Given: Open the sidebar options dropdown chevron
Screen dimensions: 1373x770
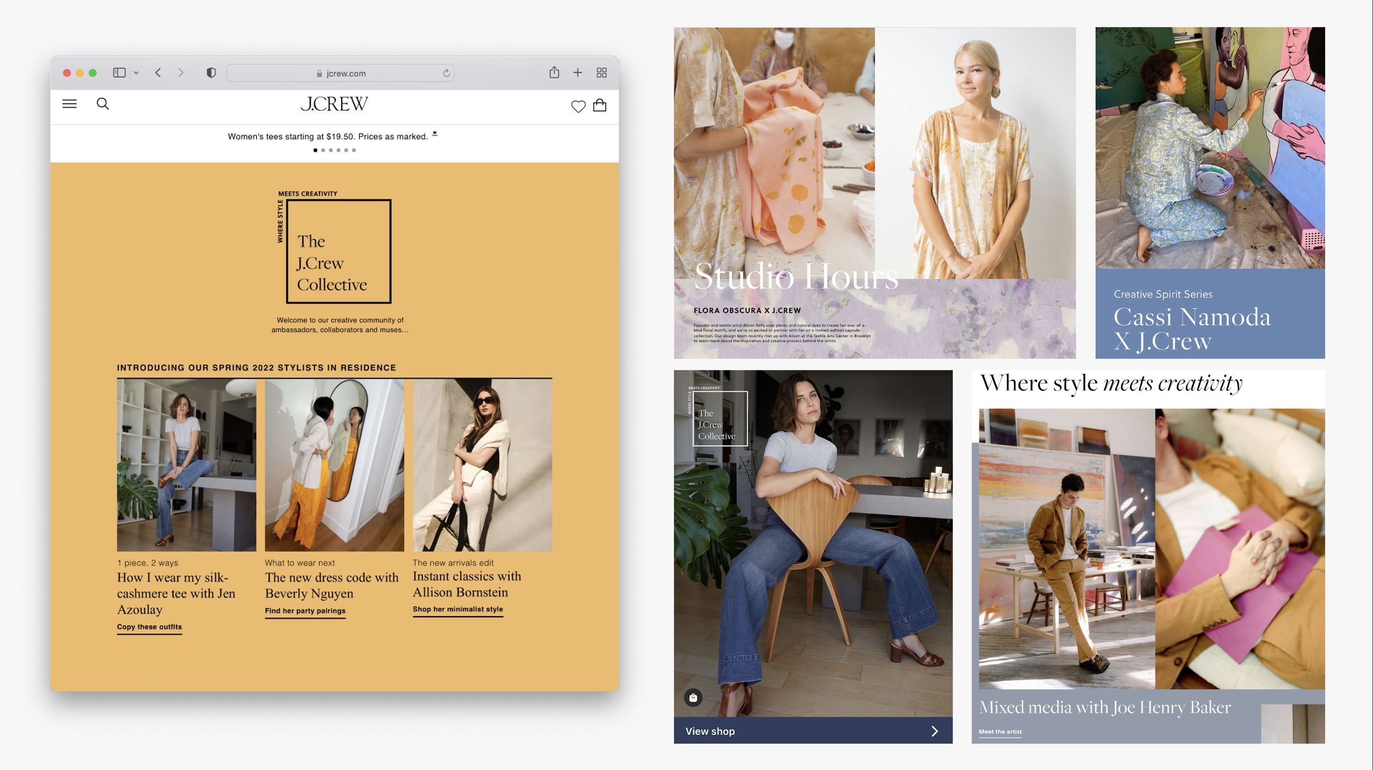Looking at the screenshot, I should (x=136, y=72).
